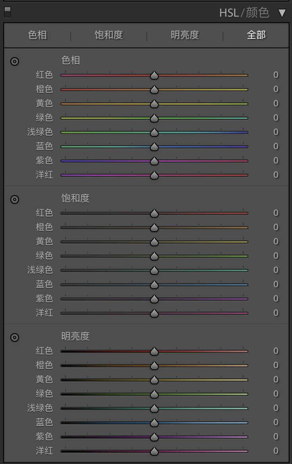The height and width of the screenshot is (464, 292).
Task: Switch to the 饱和度 tab
Action: click(109, 35)
